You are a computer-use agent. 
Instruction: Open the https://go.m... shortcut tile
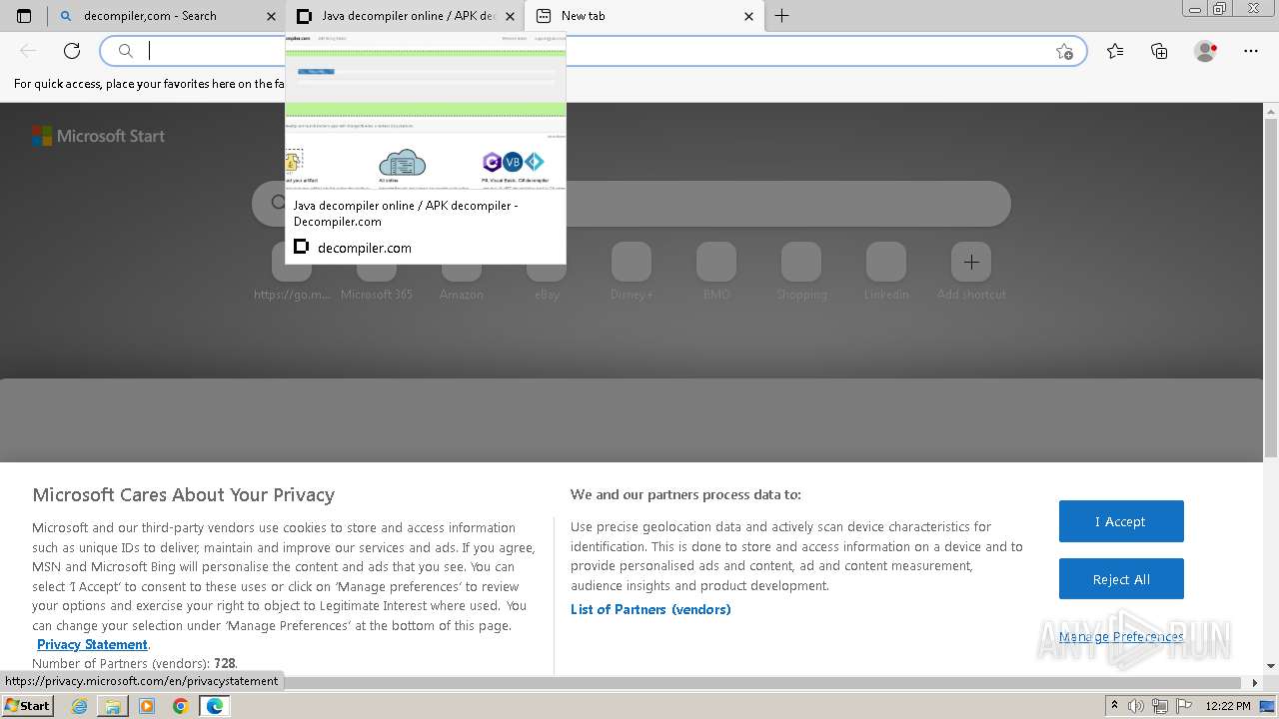292,272
